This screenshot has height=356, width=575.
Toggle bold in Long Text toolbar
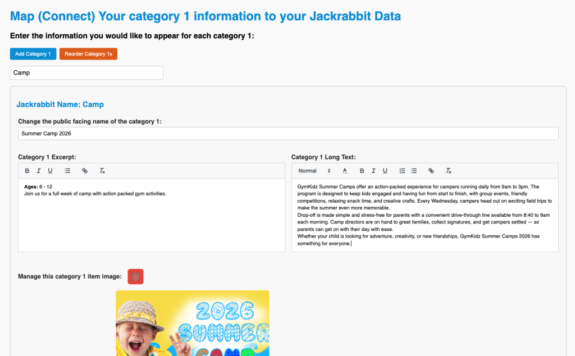(362, 171)
